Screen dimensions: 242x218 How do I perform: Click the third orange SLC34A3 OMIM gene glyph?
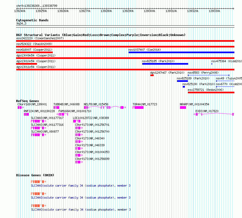pos(39,206)
